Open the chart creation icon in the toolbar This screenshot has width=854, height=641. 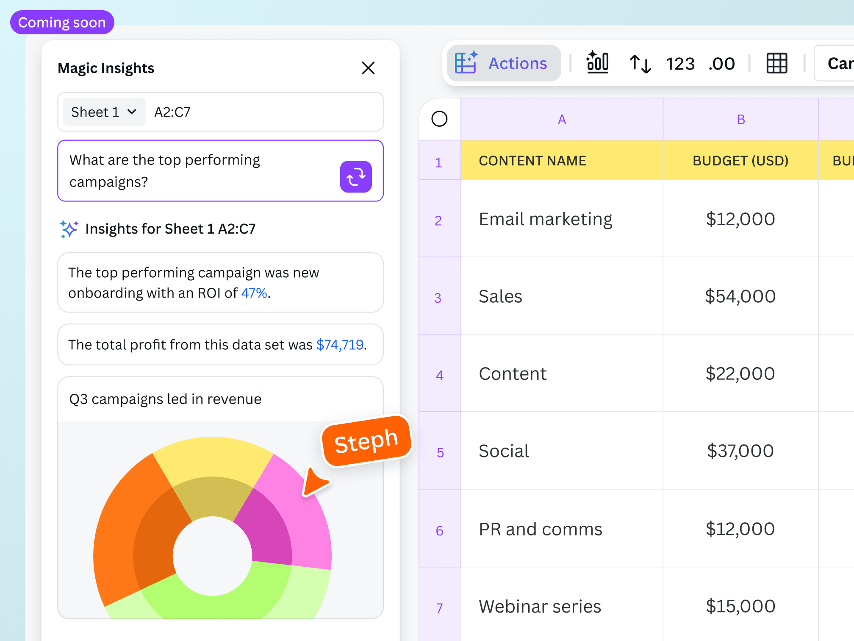pos(598,63)
